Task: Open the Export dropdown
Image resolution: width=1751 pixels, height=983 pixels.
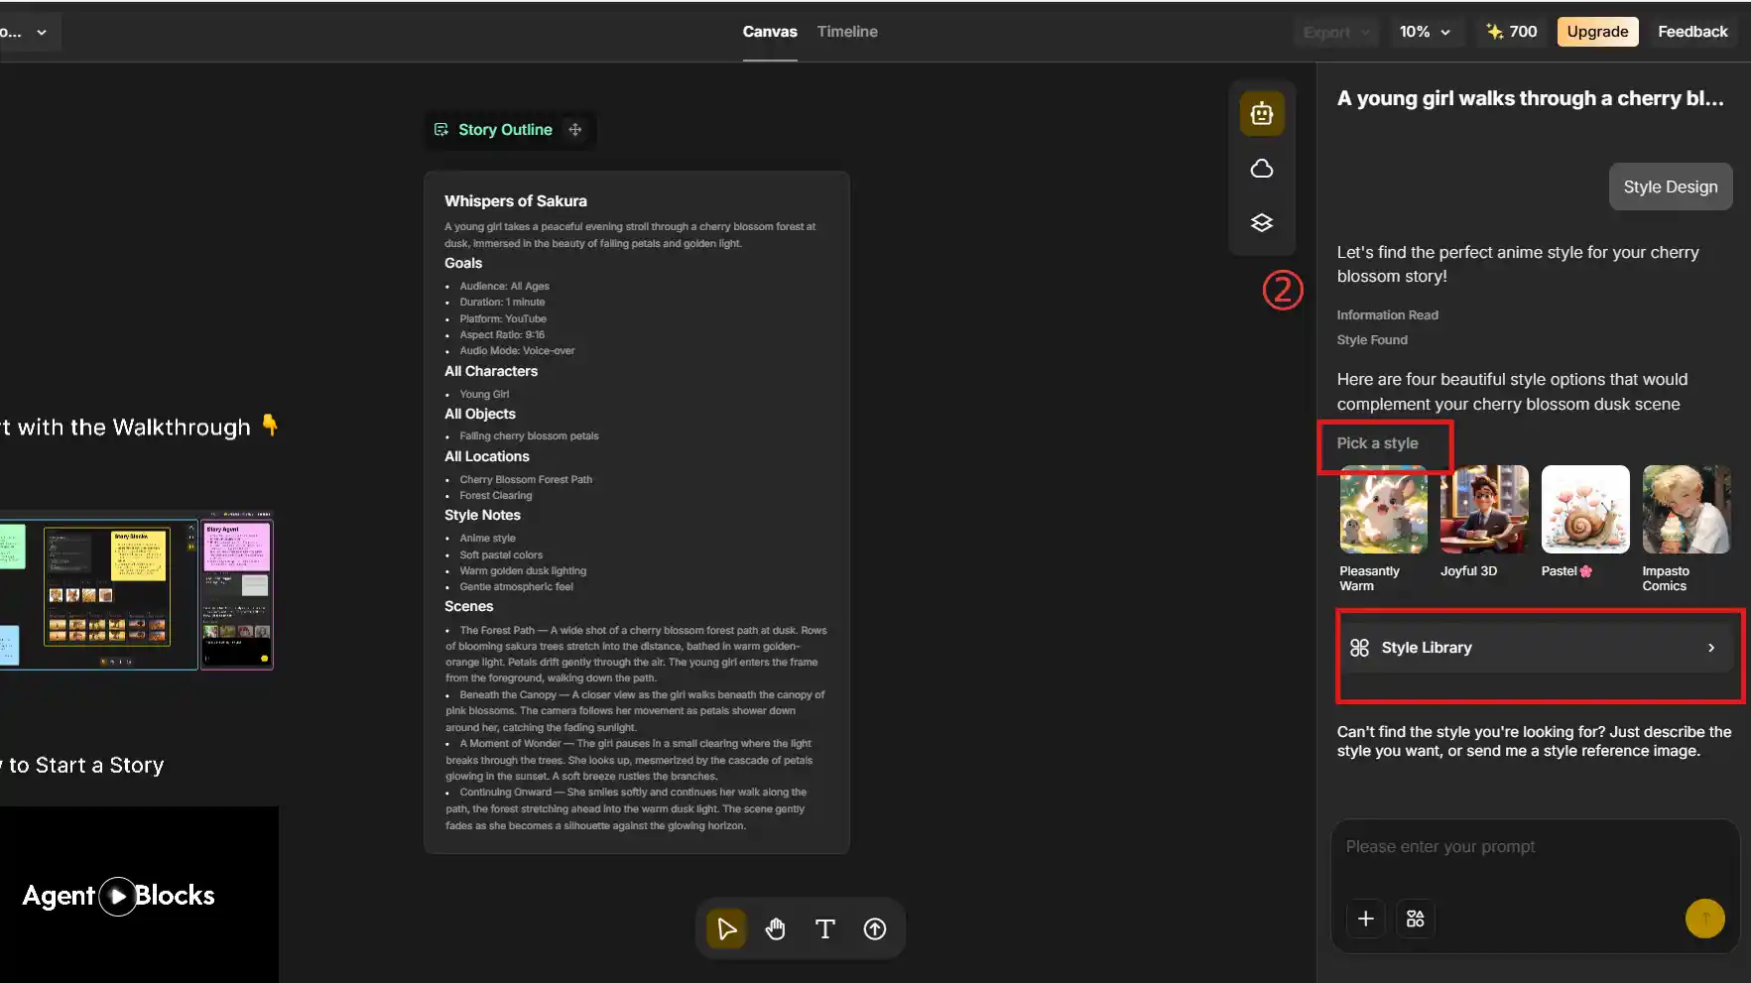Action: click(1336, 32)
